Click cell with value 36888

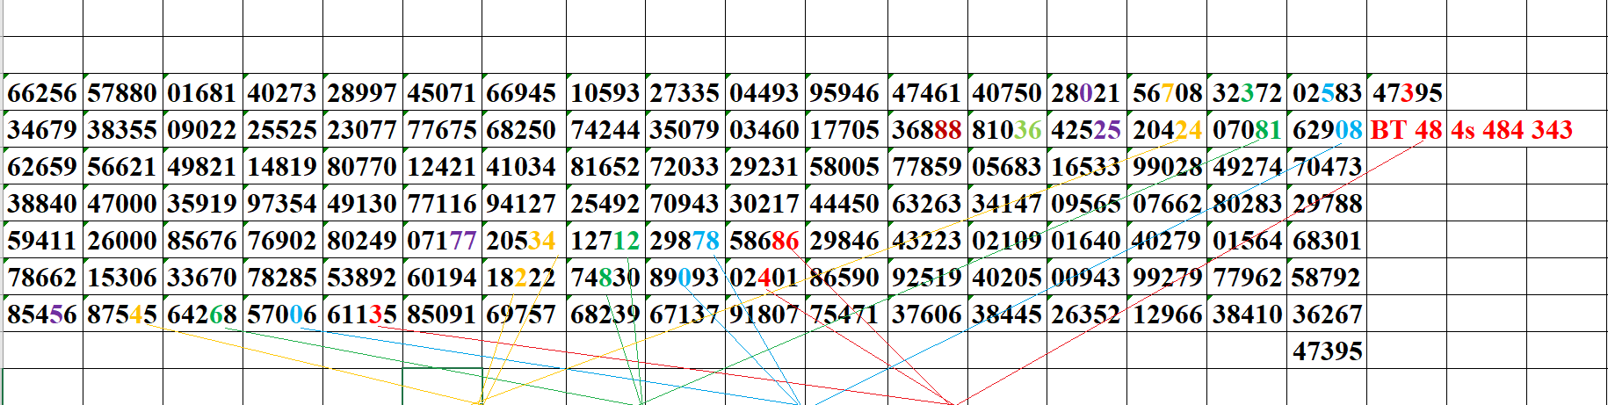927,130
